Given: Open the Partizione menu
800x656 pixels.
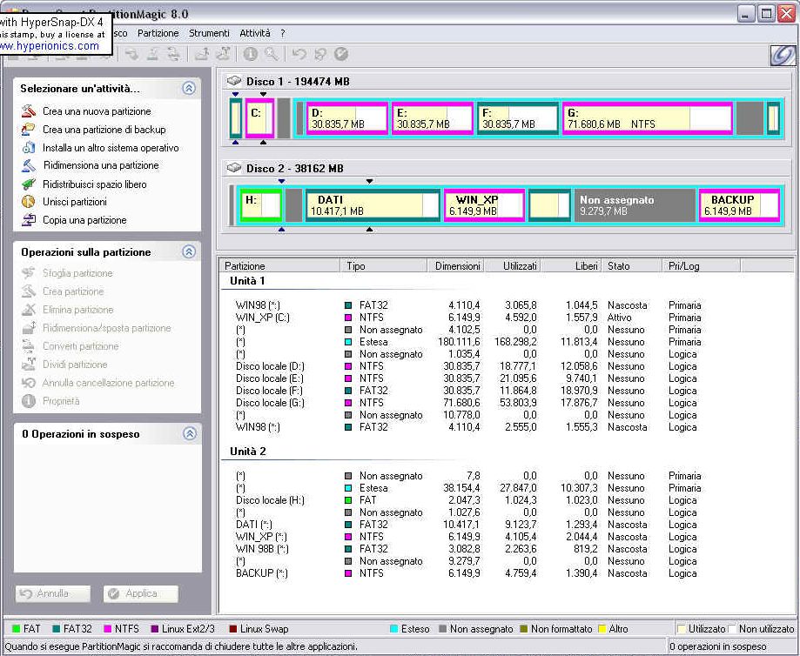Looking at the screenshot, I should (x=158, y=33).
